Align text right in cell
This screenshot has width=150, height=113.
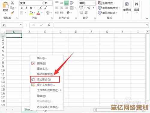(66, 8)
